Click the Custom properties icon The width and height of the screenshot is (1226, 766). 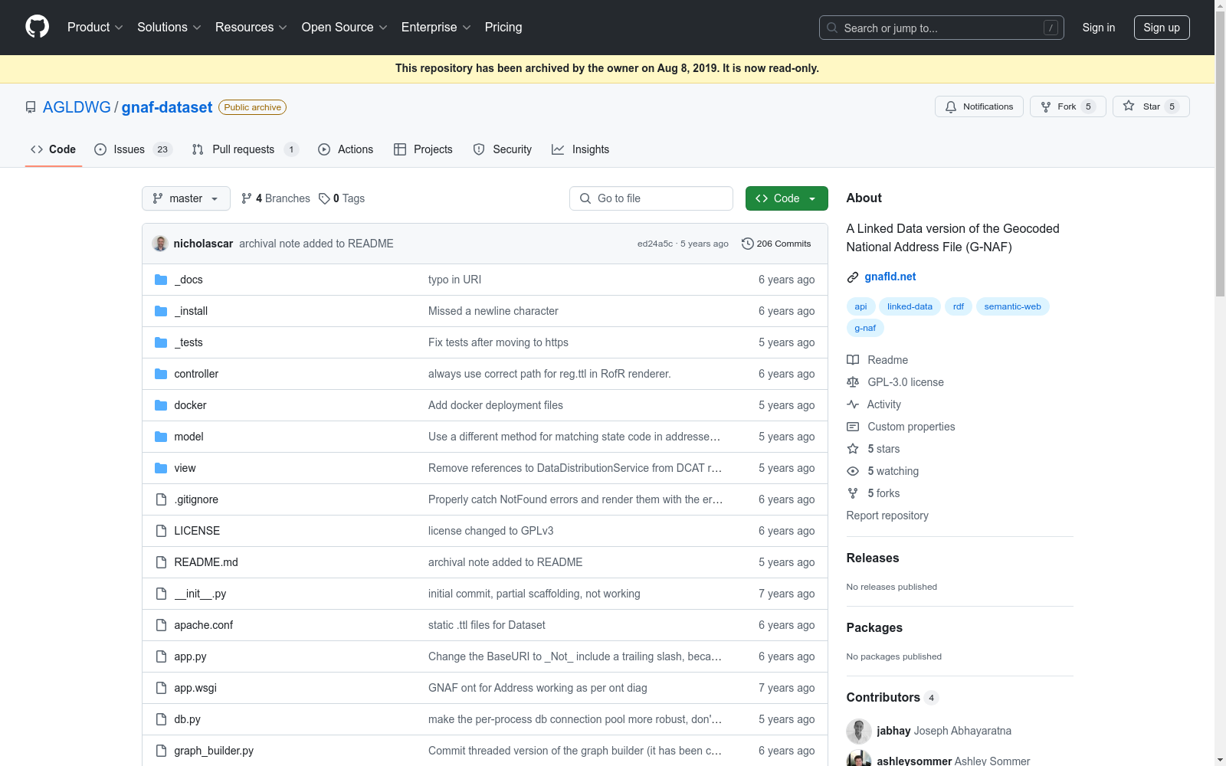pos(853,427)
